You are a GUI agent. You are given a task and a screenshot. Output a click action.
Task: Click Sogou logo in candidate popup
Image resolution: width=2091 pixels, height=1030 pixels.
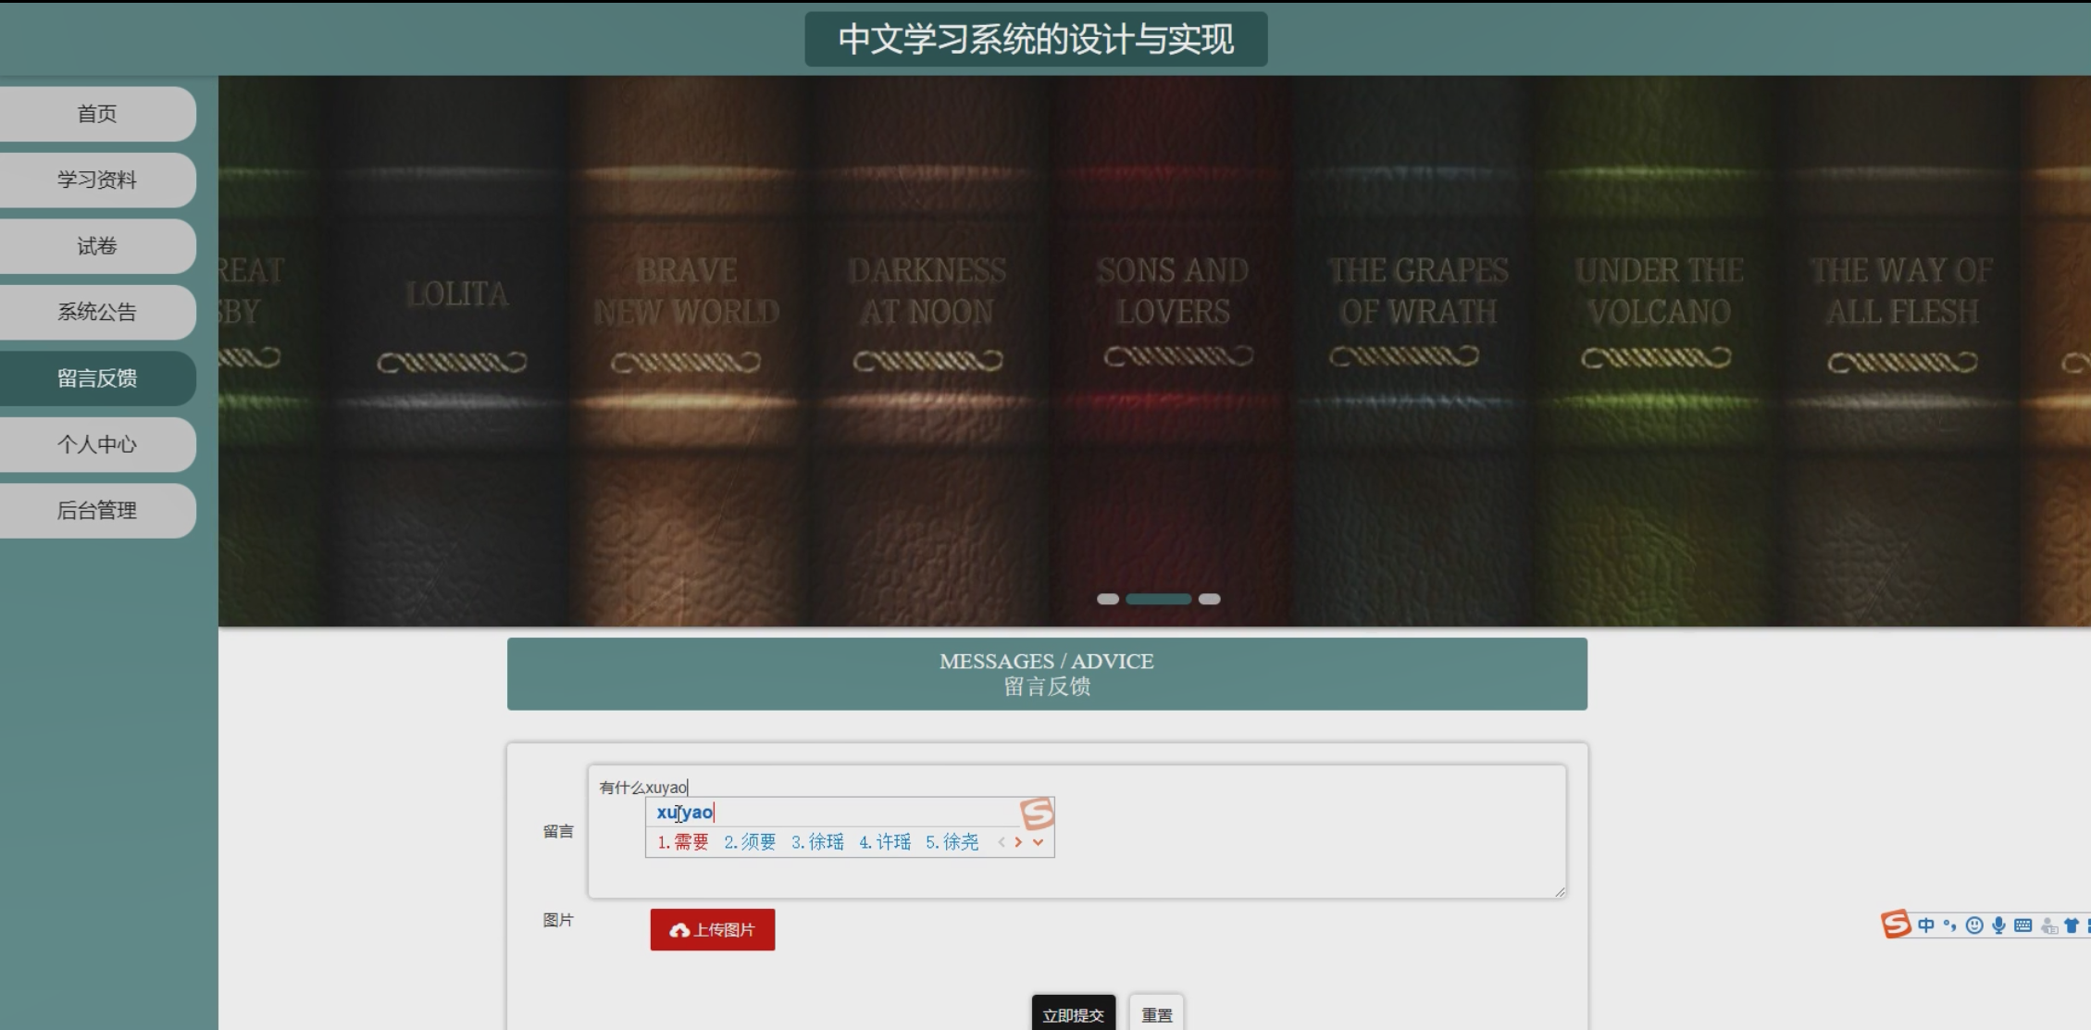click(1037, 813)
